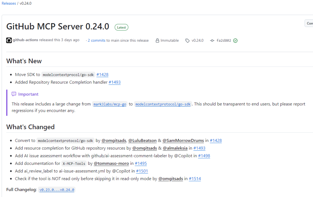
Task: Click the verified checkmark next to fa2d802
Action: tap(235, 40)
